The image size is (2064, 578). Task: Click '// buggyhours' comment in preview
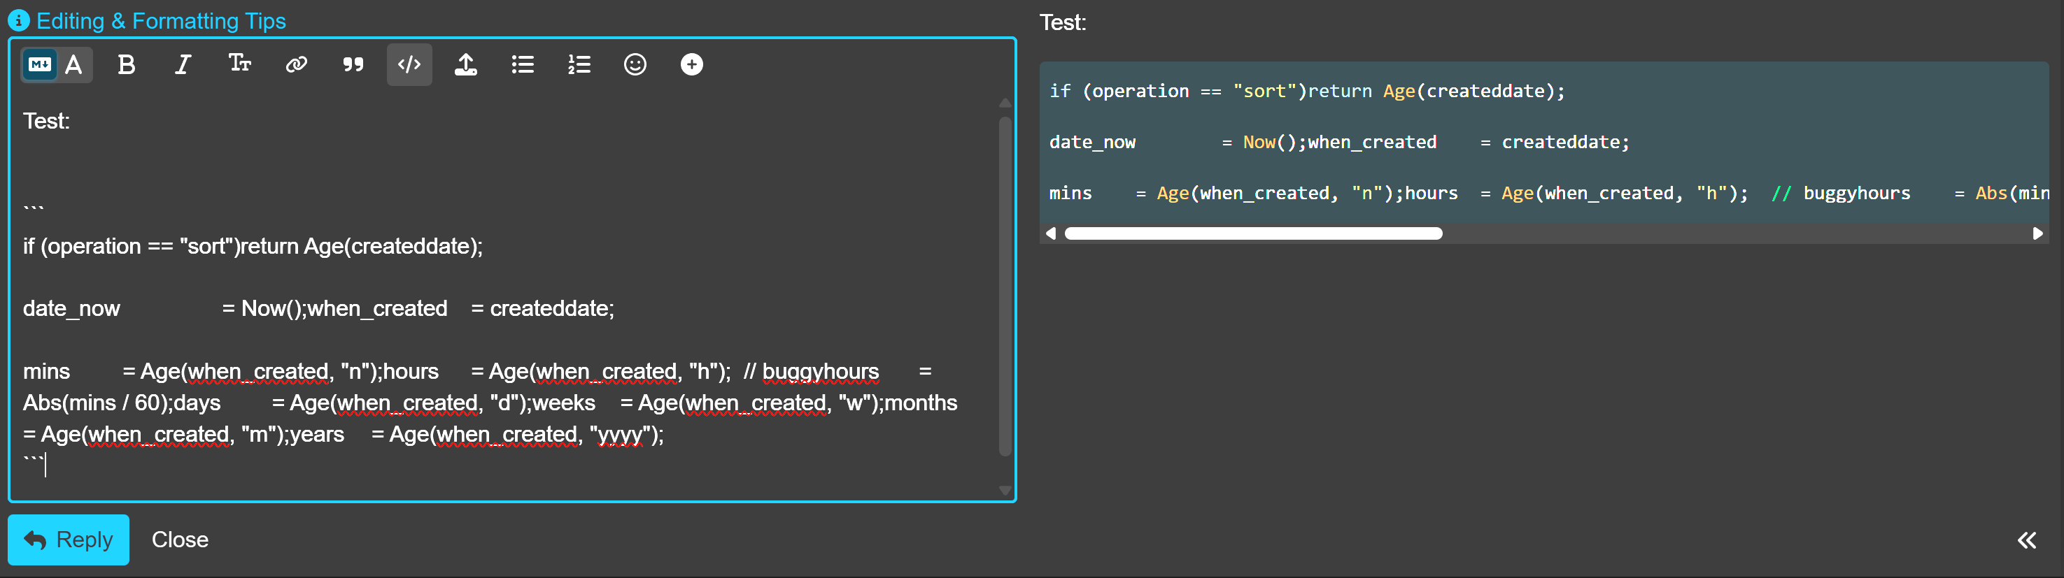click(1840, 193)
